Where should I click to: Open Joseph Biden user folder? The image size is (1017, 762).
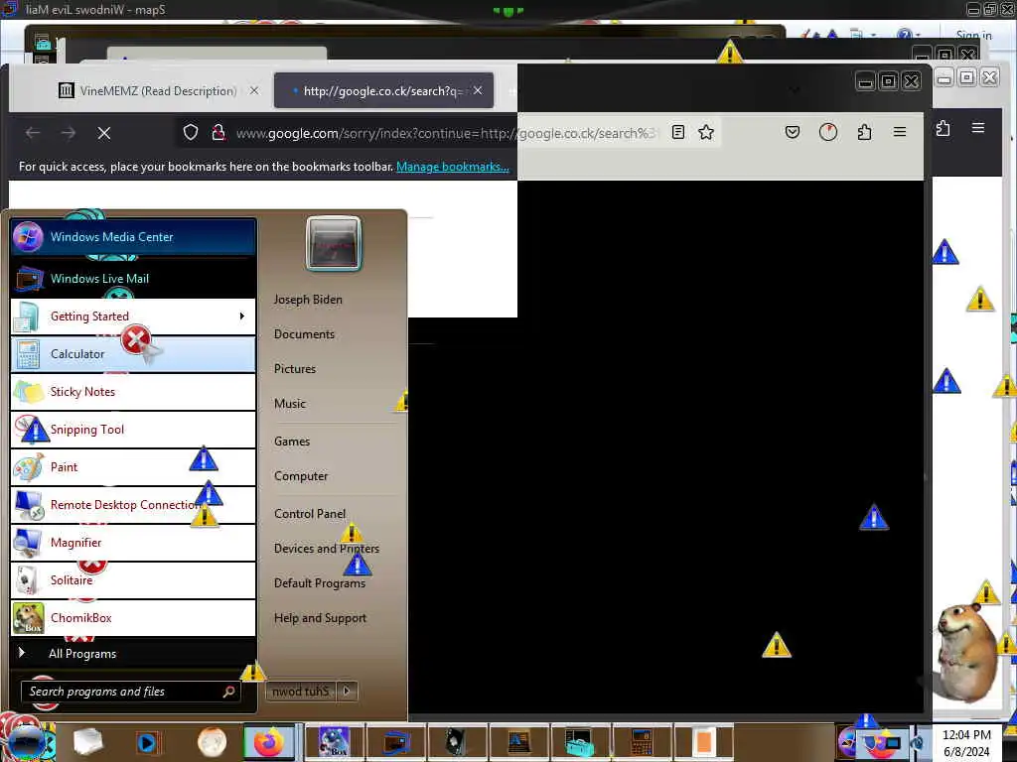coord(308,300)
